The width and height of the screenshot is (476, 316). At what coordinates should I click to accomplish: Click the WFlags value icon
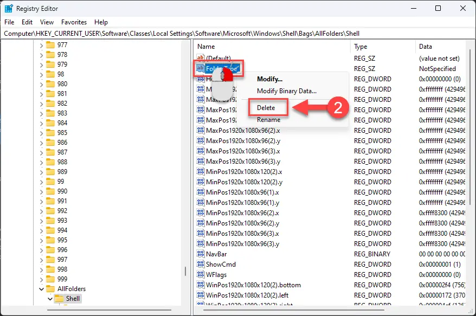pyautogui.click(x=201, y=274)
